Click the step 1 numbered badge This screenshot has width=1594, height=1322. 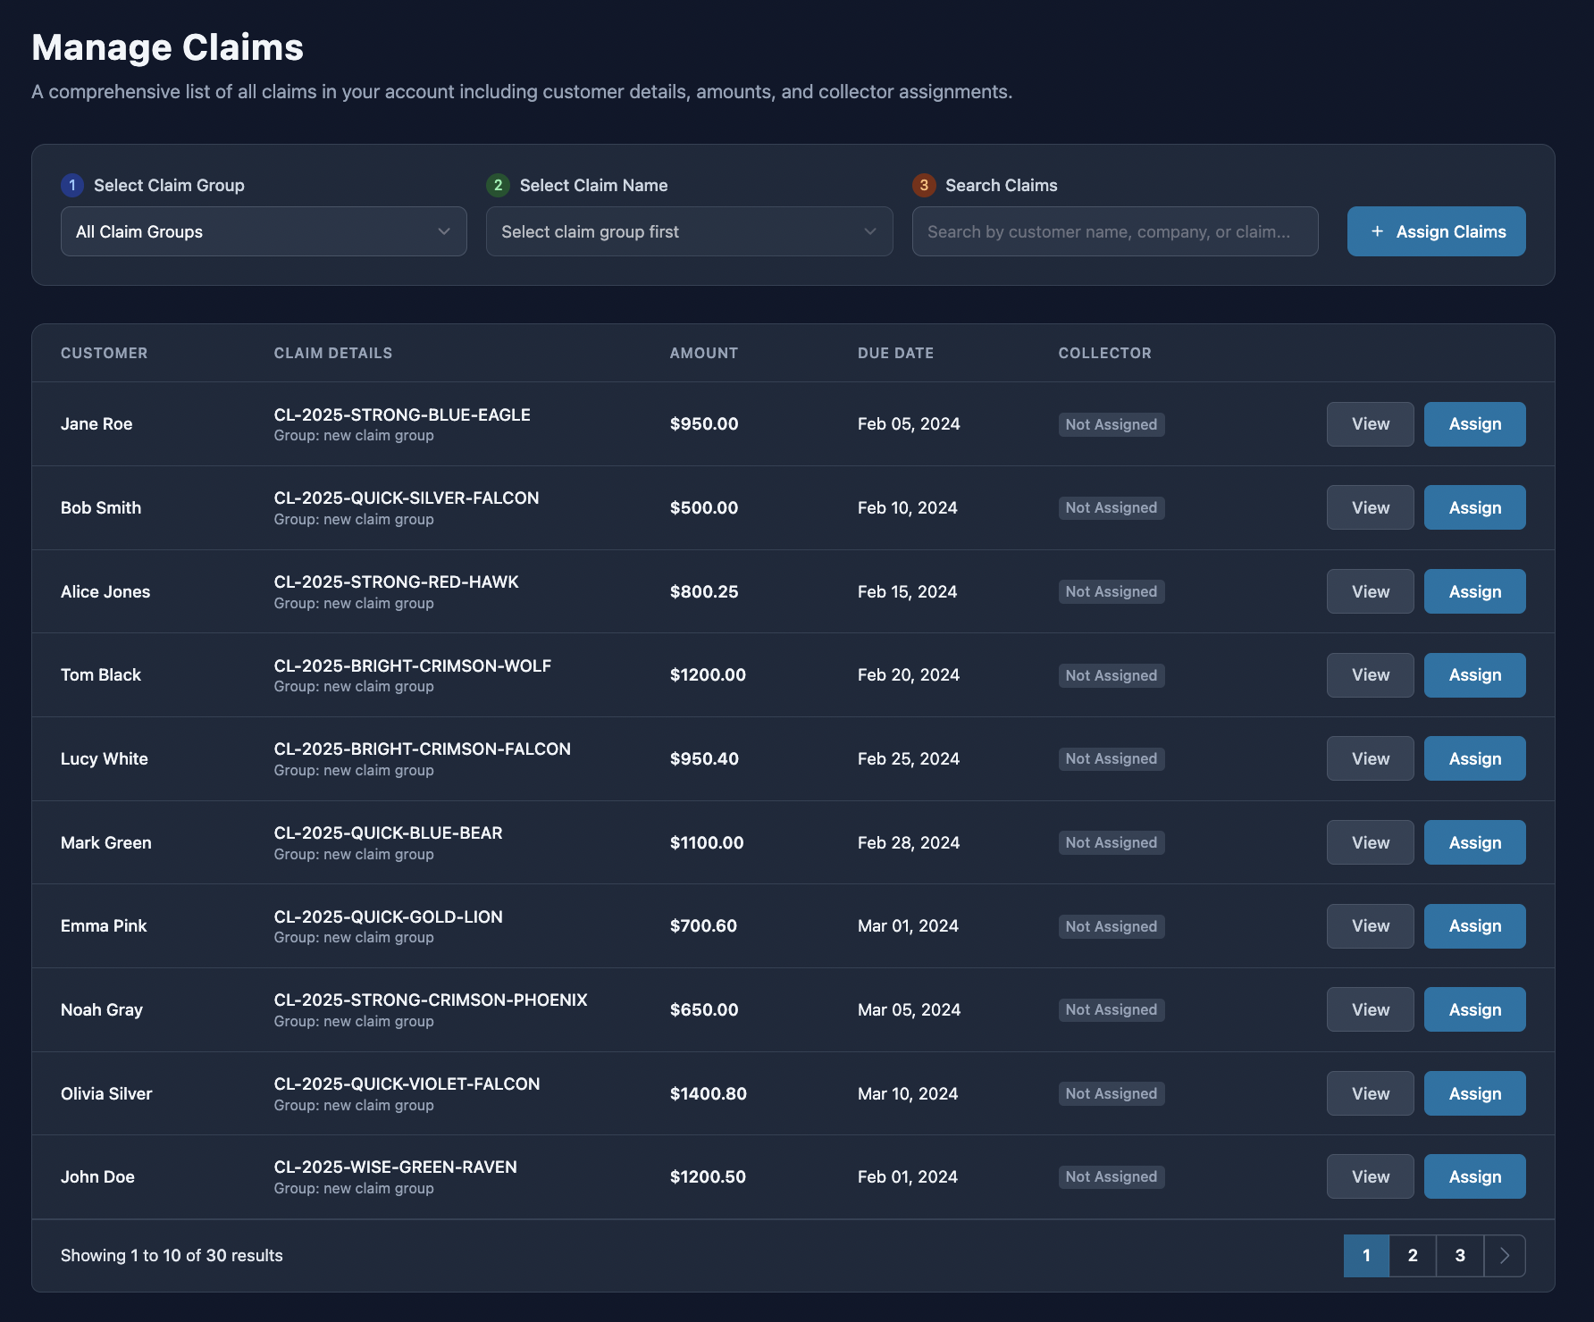coord(71,185)
